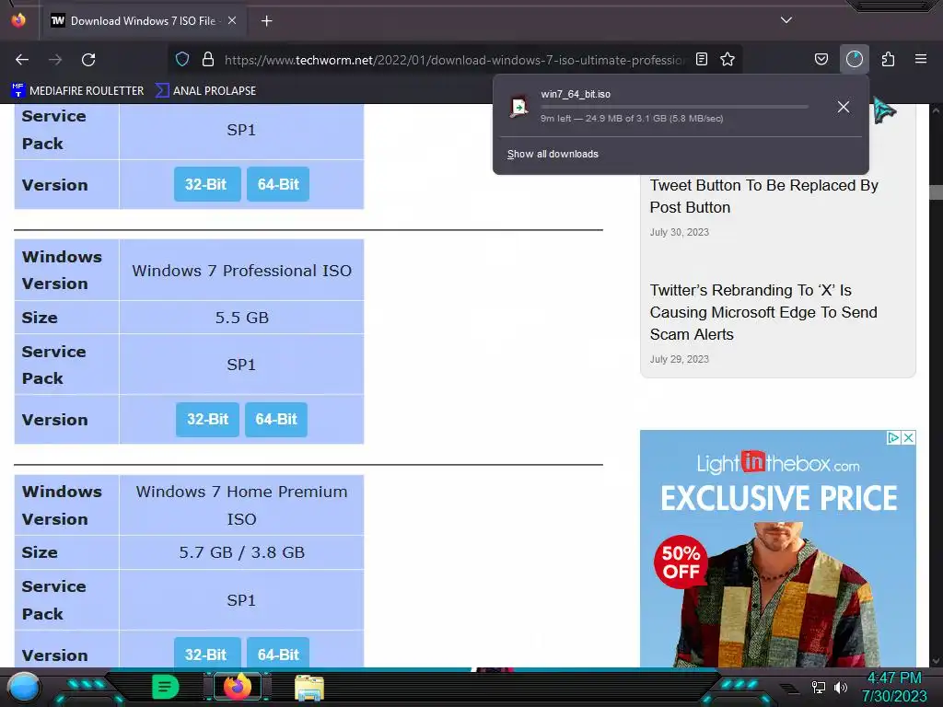Select the 5.7 GB / 3.8 GB cell
943x707 pixels.
pos(242,552)
